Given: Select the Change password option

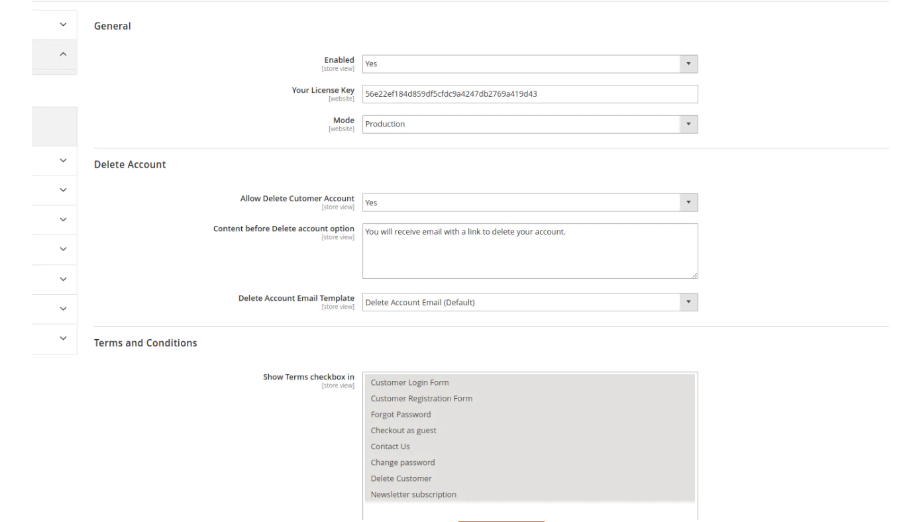Looking at the screenshot, I should pyautogui.click(x=401, y=462).
